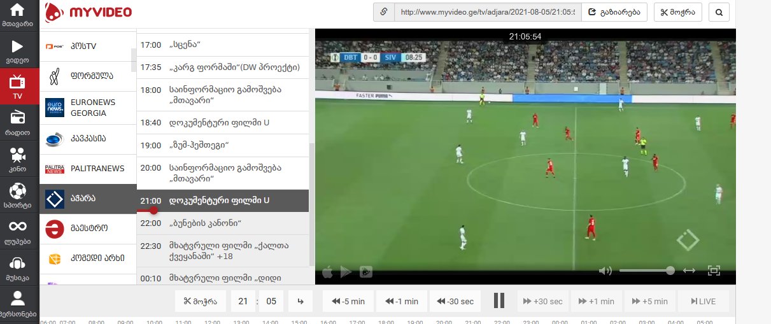Open the ვიდეო section in sidebar

pyautogui.click(x=18, y=52)
